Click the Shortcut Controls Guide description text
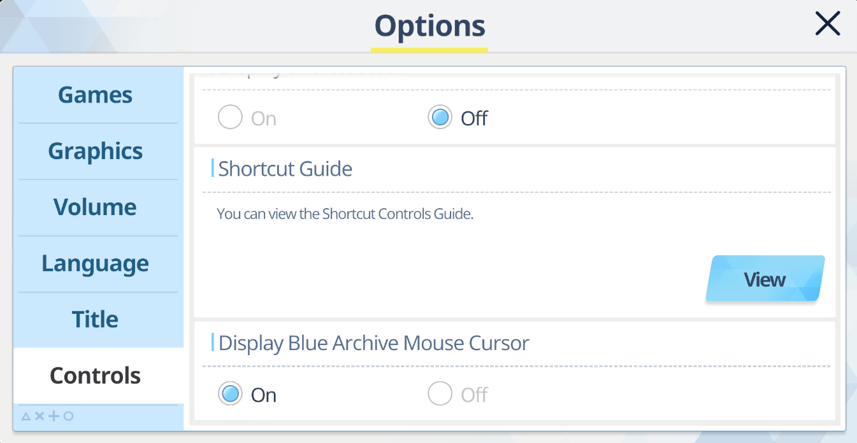Image resolution: width=857 pixels, height=443 pixels. point(345,214)
